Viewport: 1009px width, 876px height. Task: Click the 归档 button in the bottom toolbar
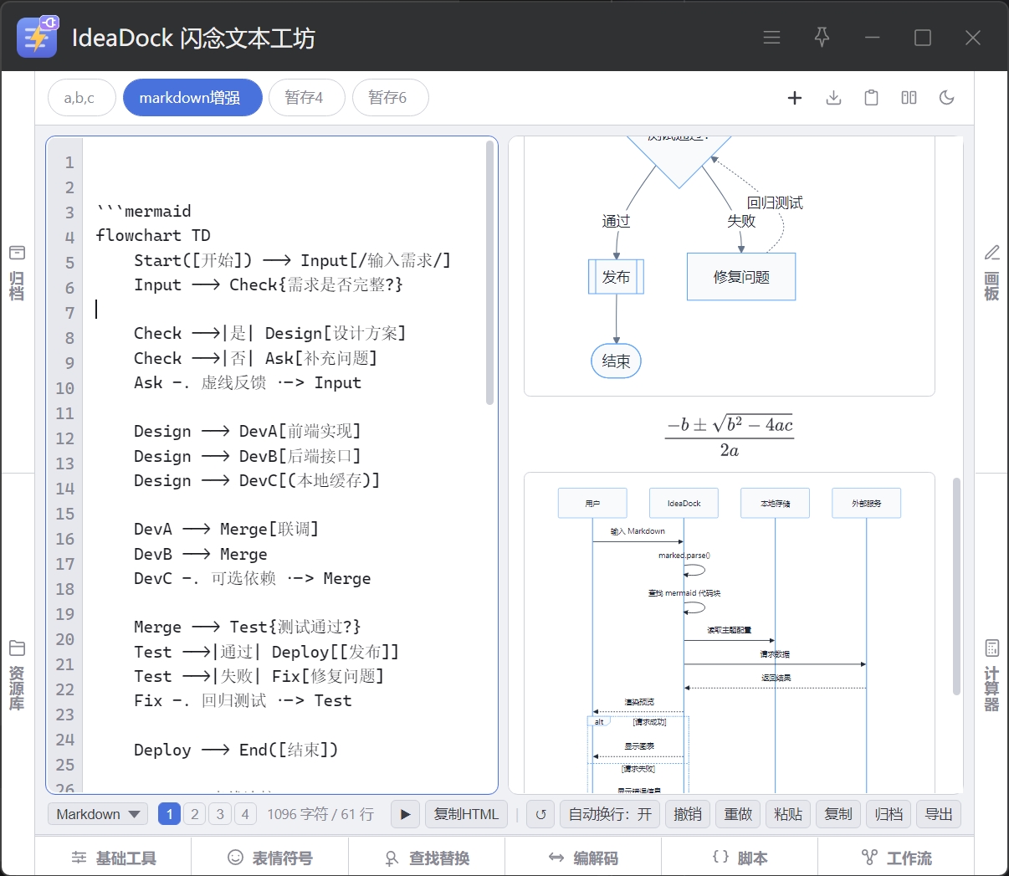[889, 814]
